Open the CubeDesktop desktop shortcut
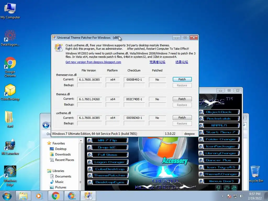The image size is (268, 201). point(10,92)
